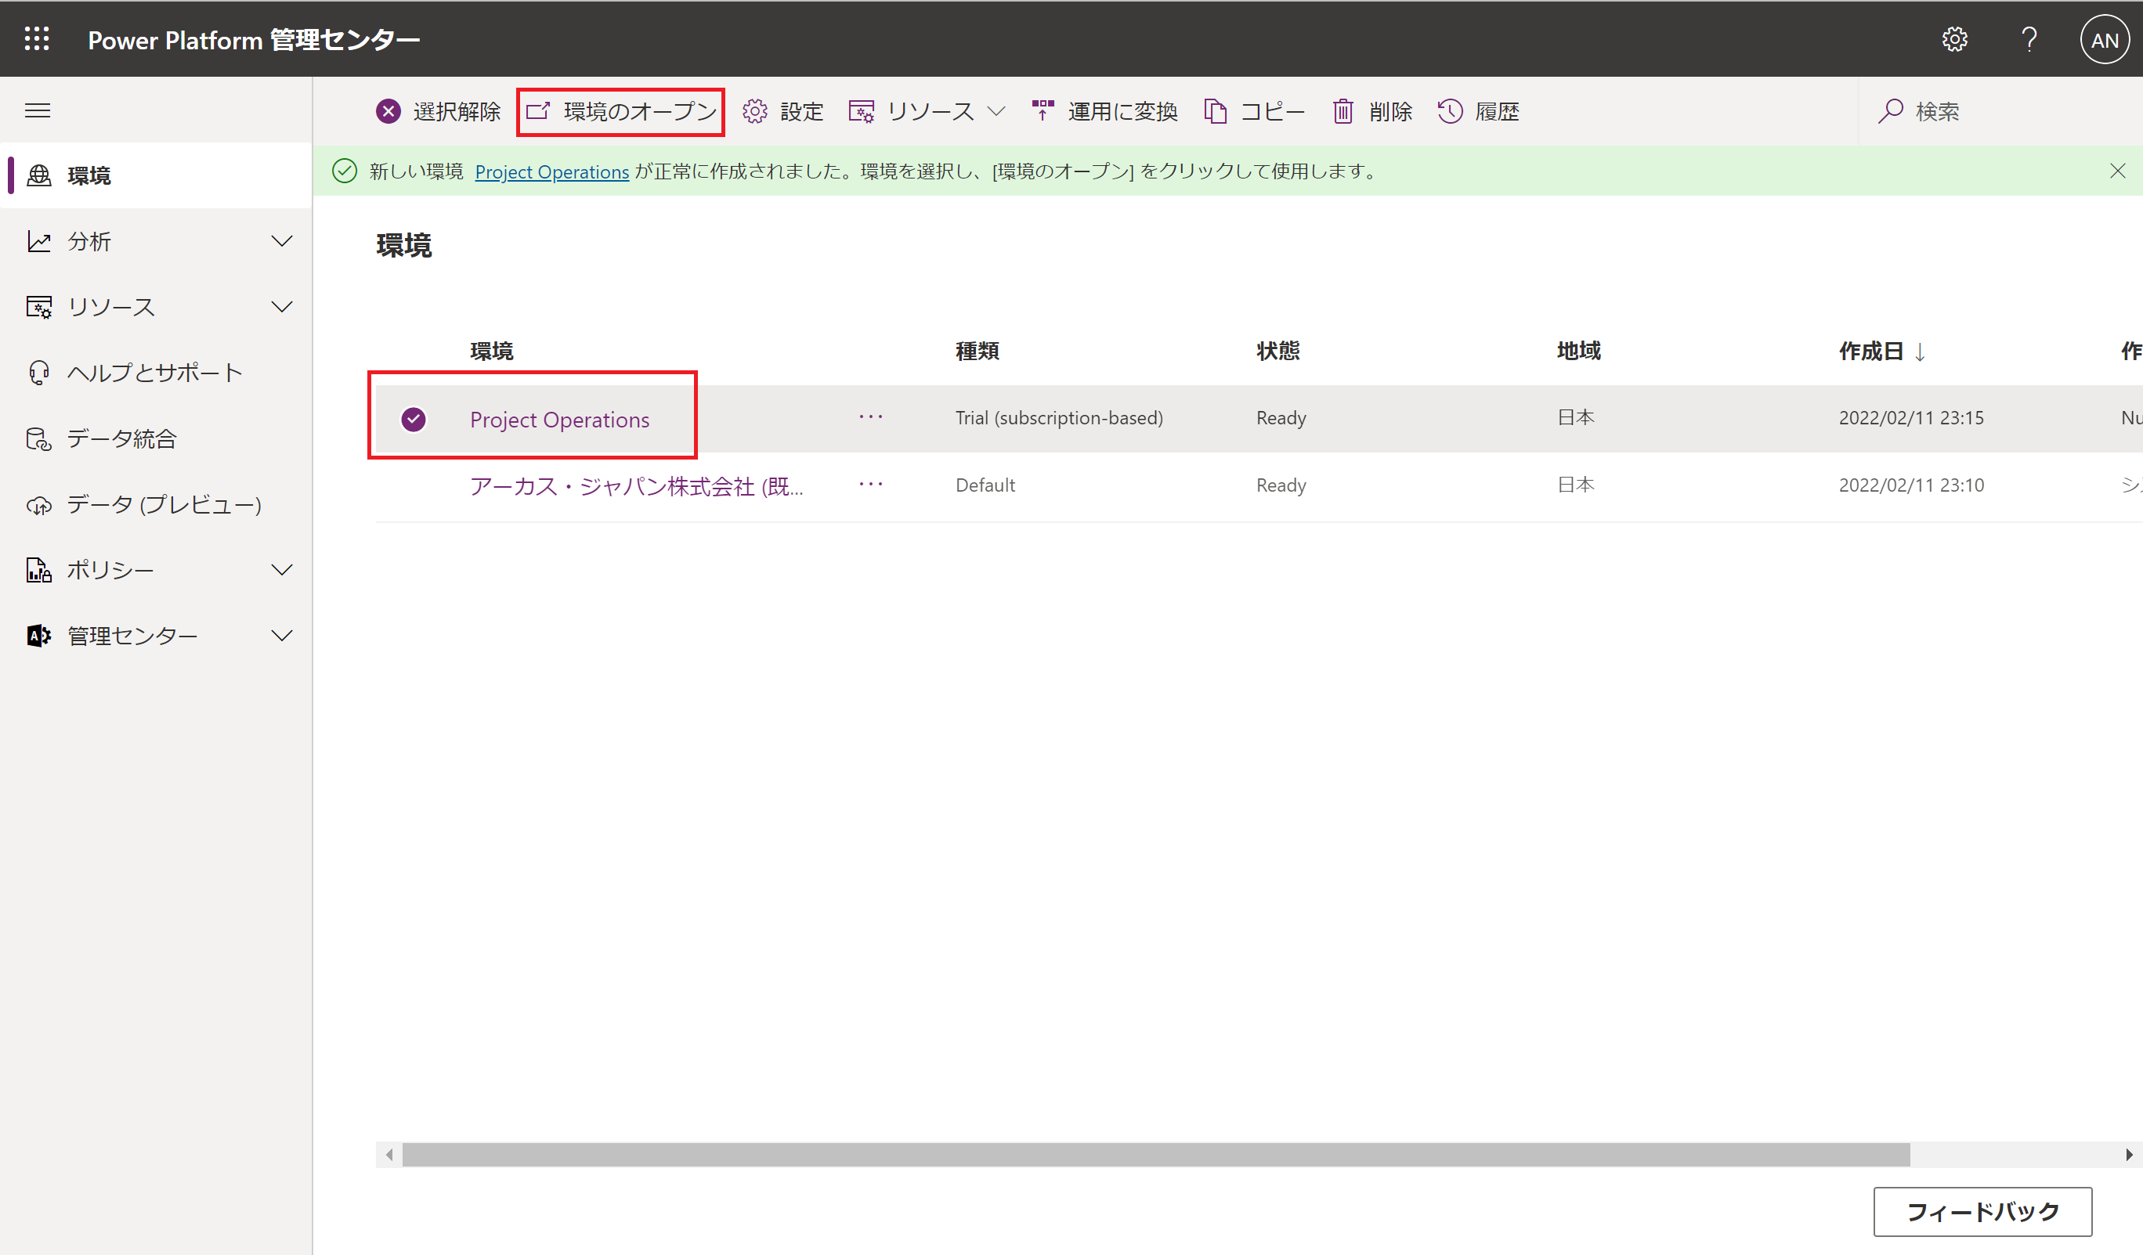Open データ (プレビュー) in the sidebar
The width and height of the screenshot is (2143, 1255).
point(157,504)
